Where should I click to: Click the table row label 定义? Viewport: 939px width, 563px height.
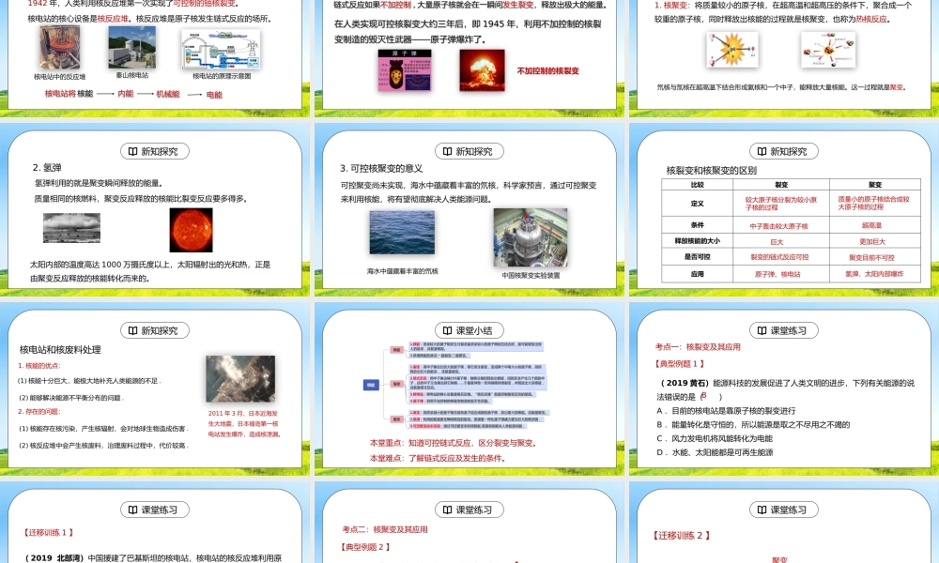pyautogui.click(x=697, y=204)
